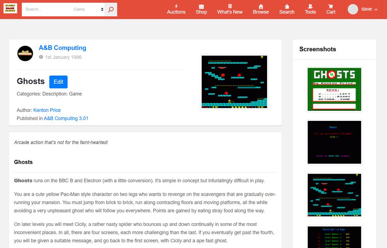387x248 pixels.
Task: Open the What's New grid icon
Action: coord(230,6)
